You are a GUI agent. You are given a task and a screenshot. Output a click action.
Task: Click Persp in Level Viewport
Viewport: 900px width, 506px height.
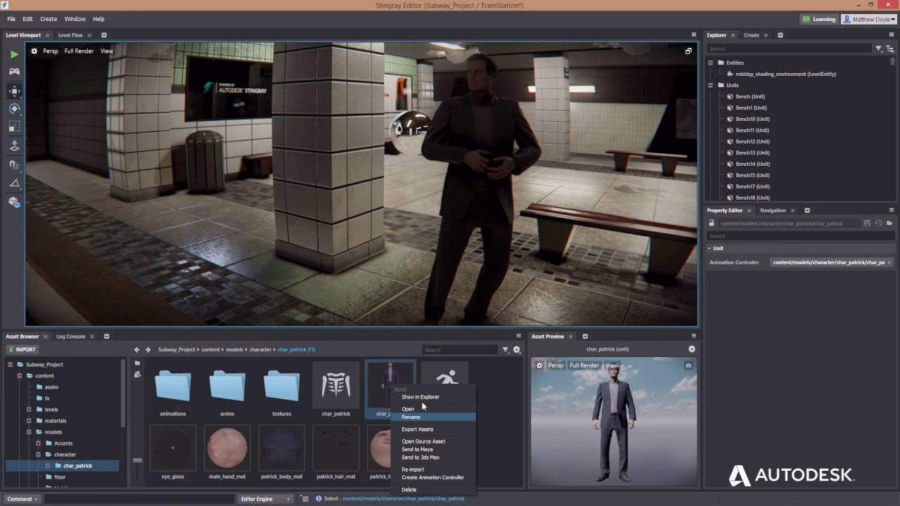[x=51, y=51]
